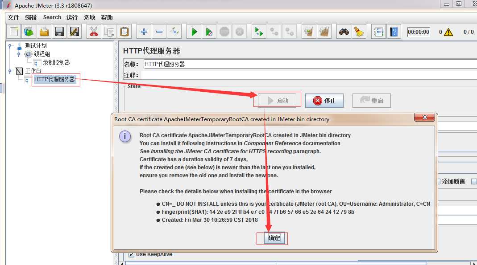The height and width of the screenshot is (265, 477).
Task: Open Function Helper list icon
Action: click(x=378, y=32)
